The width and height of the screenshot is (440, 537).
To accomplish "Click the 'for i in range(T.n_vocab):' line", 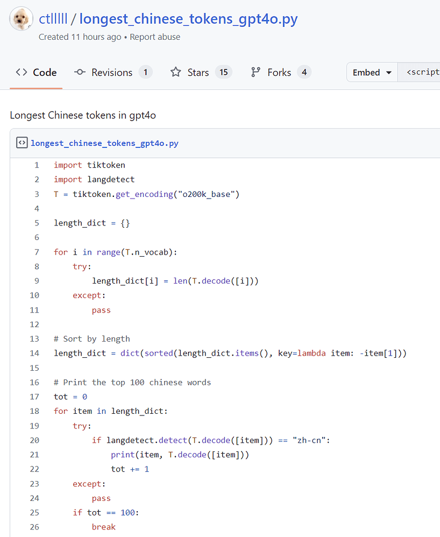I will click(116, 252).
